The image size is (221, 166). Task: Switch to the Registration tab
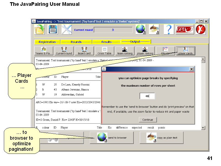pyautogui.click(x=47, y=42)
